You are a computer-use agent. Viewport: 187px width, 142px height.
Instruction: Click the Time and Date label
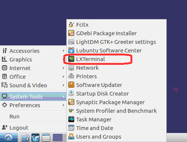(95, 128)
